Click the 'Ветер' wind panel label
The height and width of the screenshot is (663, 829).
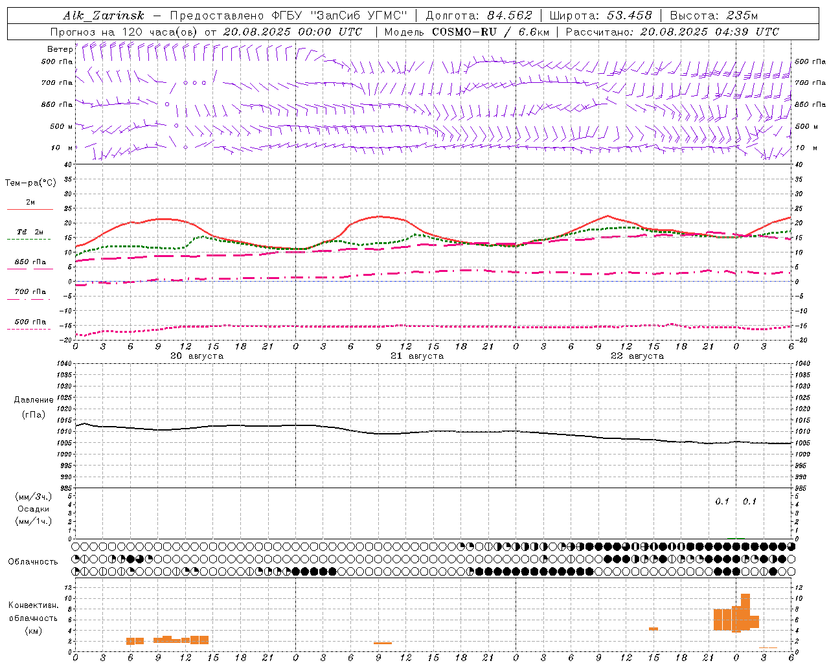click(x=60, y=49)
